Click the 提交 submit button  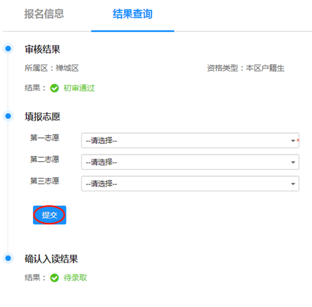click(49, 215)
